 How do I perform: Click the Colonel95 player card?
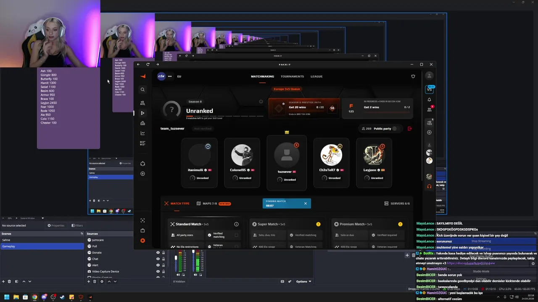click(x=242, y=163)
